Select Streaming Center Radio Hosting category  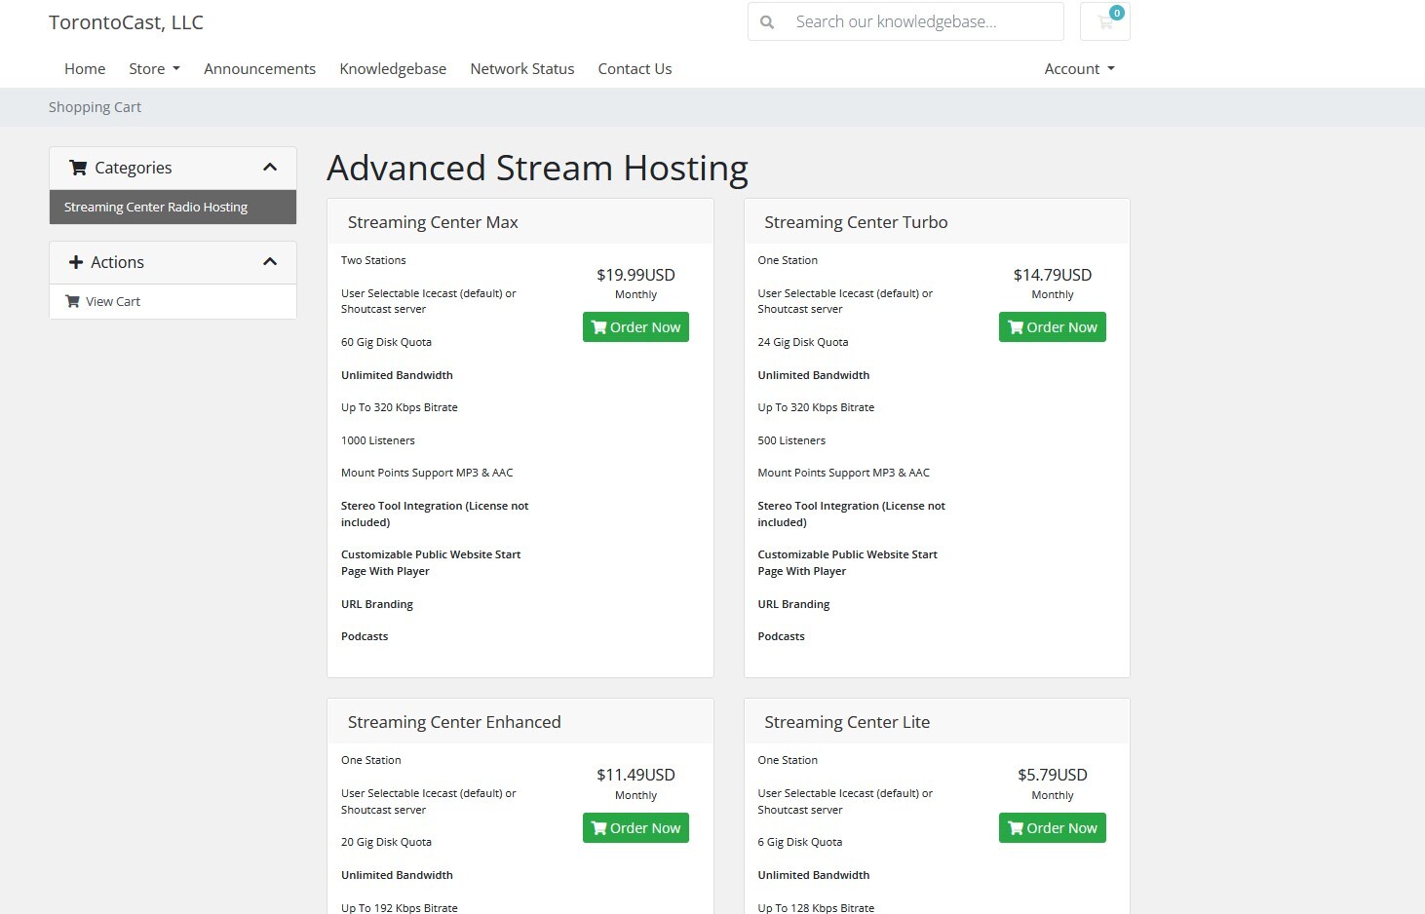(x=173, y=207)
